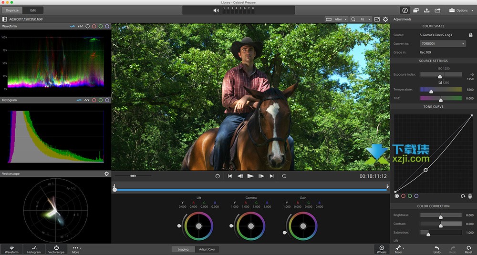The height and width of the screenshot is (255, 477).
Task: Select the parade waveform mode icon
Action: click(80, 26)
